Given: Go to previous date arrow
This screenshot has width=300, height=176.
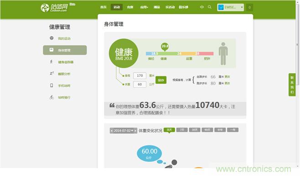Looking at the screenshot, I should pos(112,131).
